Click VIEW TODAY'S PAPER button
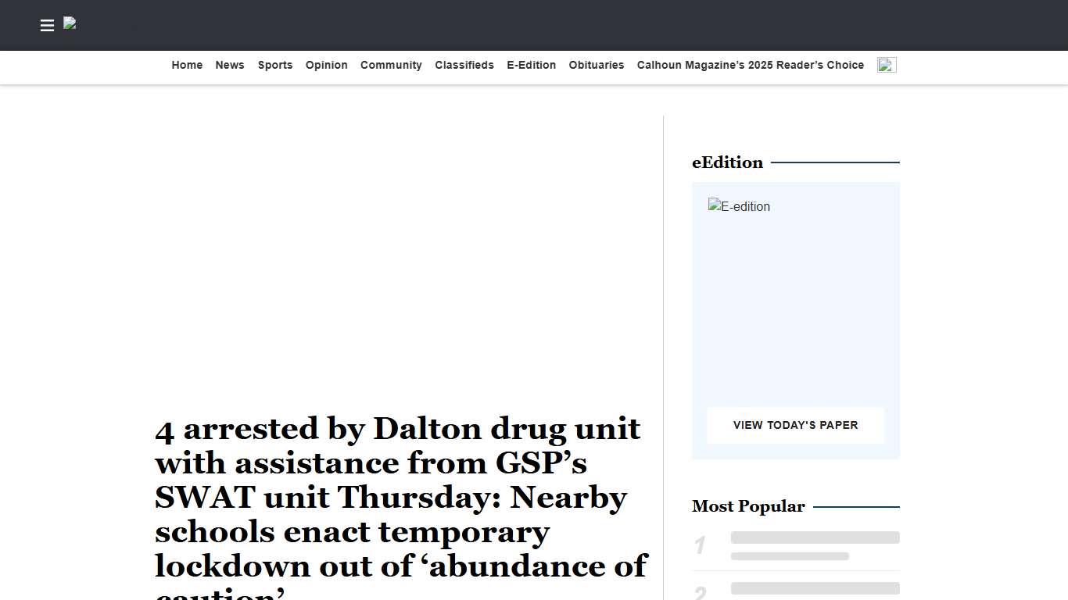 pos(795,425)
